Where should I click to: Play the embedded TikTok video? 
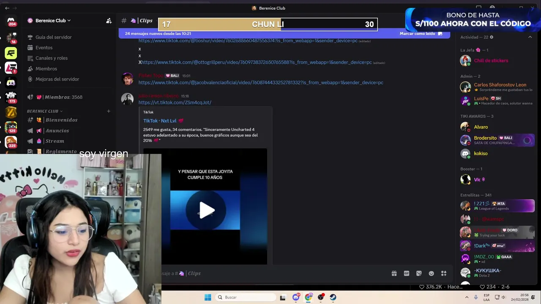[x=206, y=210]
